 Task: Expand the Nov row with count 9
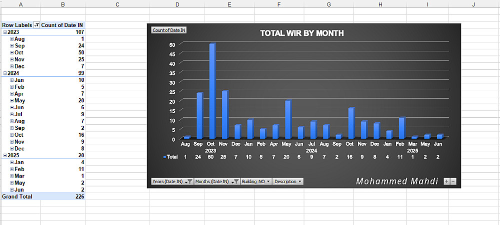12,142
